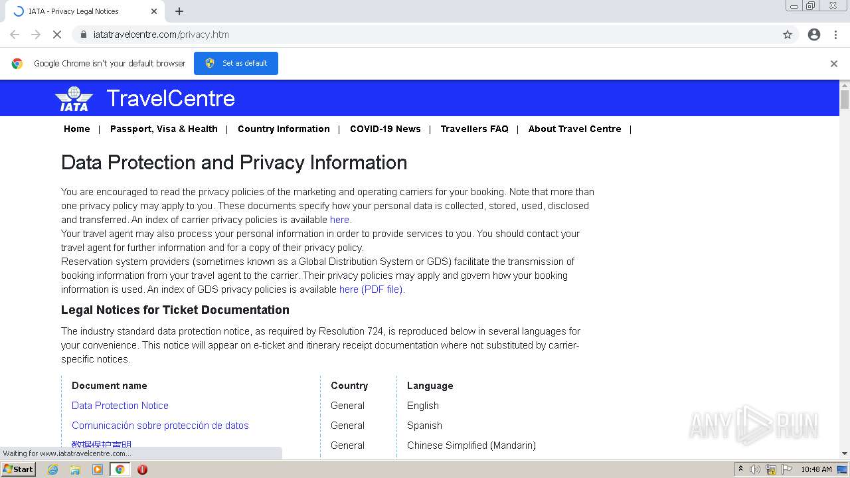Open a new browser tab

pyautogui.click(x=179, y=11)
